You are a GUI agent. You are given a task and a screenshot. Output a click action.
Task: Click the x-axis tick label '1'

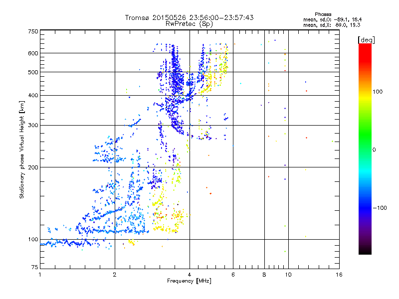(40, 275)
